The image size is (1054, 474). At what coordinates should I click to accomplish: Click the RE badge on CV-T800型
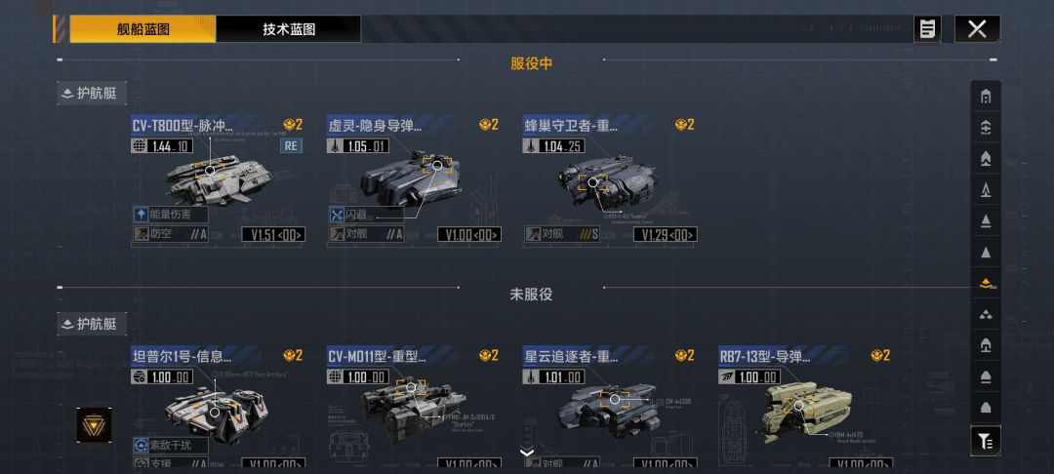291,145
